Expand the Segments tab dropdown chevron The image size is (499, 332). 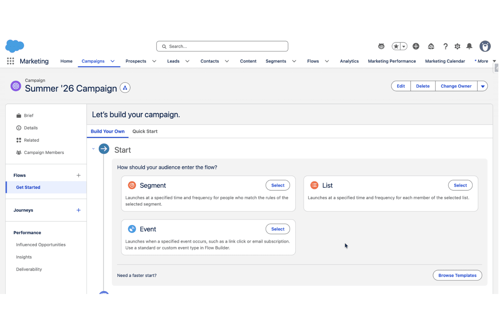pyautogui.click(x=294, y=61)
